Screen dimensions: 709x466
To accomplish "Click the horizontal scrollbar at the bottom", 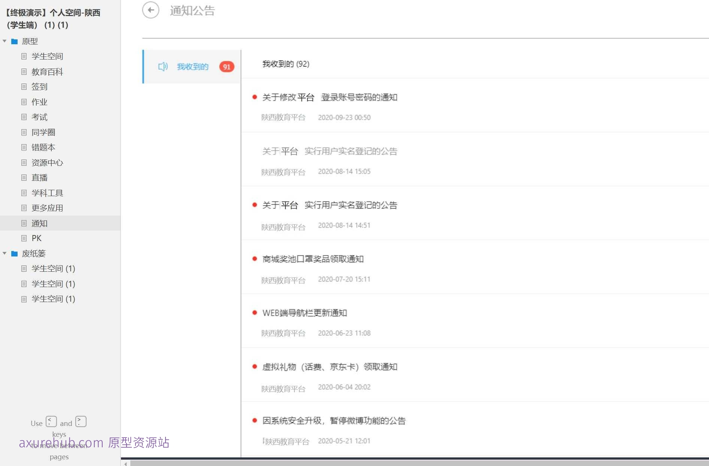I will tap(412, 463).
